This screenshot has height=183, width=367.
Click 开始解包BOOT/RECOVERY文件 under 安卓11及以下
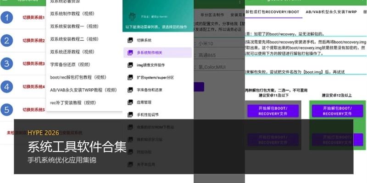click(273, 111)
